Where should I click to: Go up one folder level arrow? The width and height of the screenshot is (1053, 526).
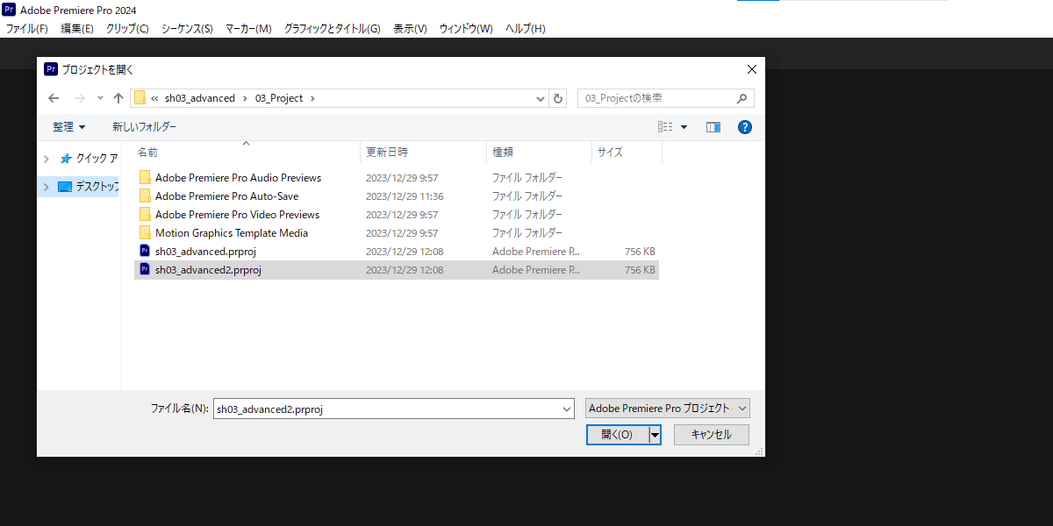118,98
